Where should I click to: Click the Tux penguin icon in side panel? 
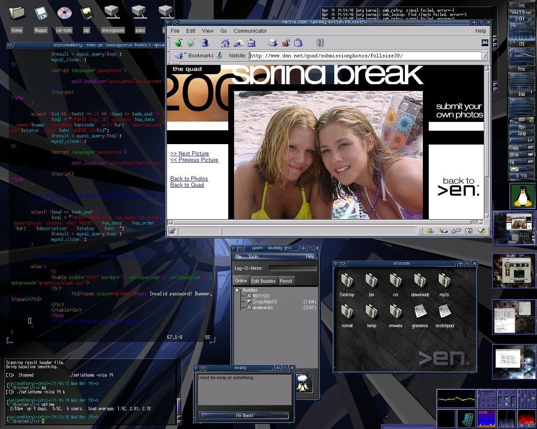coord(522,196)
